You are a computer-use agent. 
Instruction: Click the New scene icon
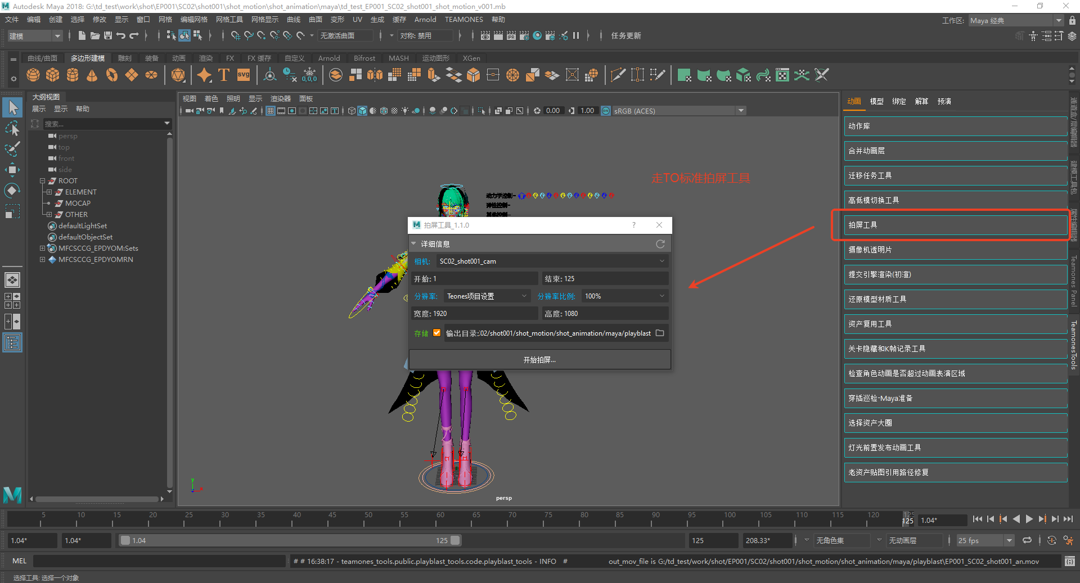pos(82,35)
